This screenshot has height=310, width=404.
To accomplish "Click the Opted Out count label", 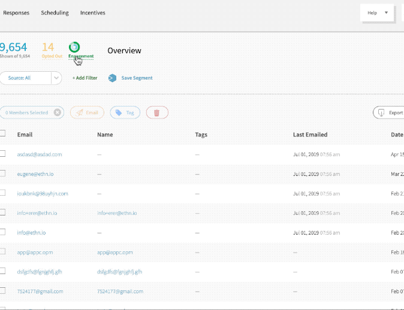I will pyautogui.click(x=52, y=56).
